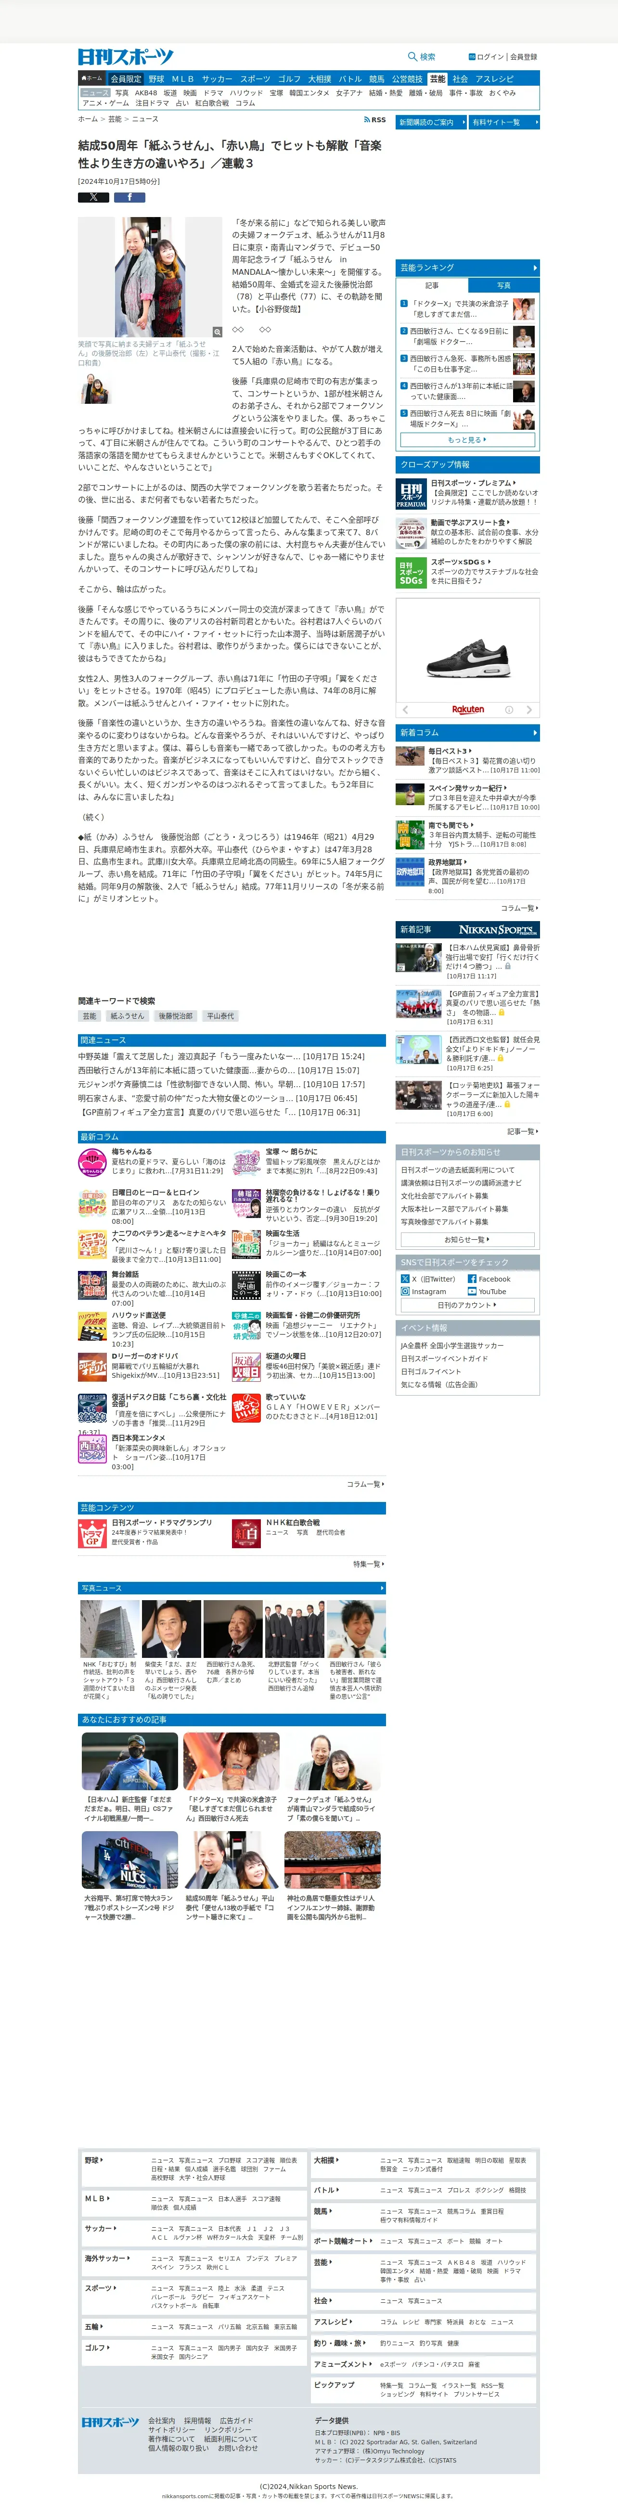
Task: Click the 後藤悦治郎 keyword tag
Action: click(176, 1015)
